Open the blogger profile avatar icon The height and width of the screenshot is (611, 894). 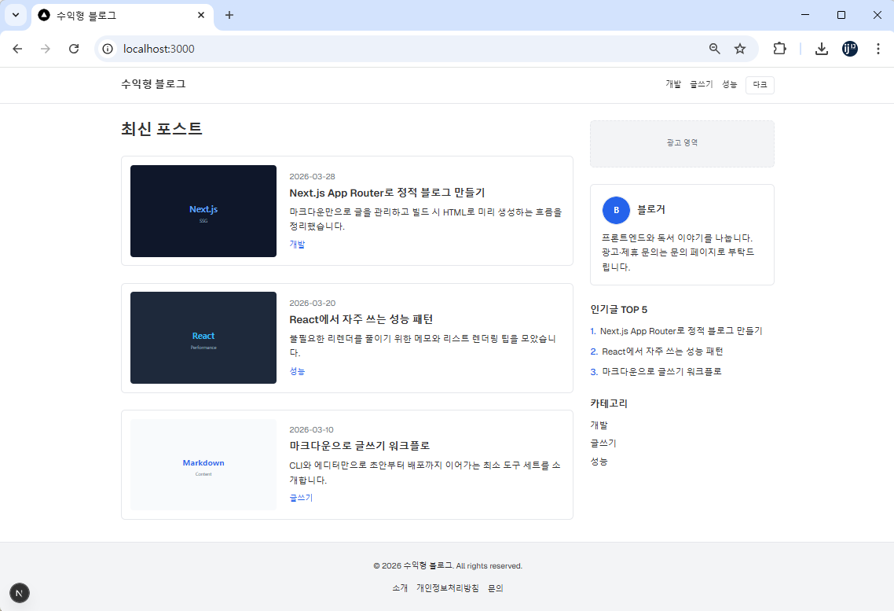(x=616, y=210)
